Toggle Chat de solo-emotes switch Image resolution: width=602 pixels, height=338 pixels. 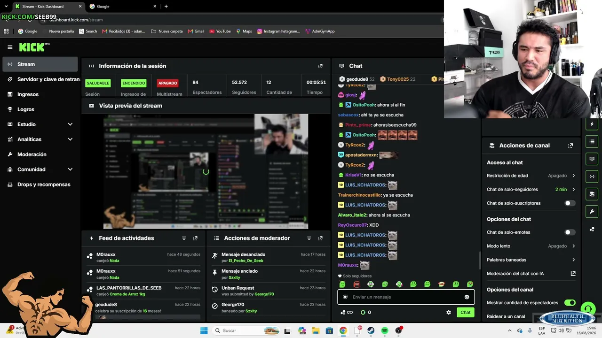[x=570, y=232]
